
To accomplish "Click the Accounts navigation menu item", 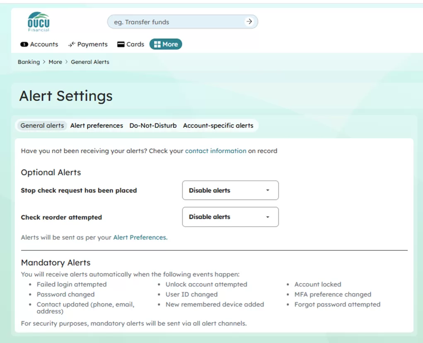I will point(43,44).
